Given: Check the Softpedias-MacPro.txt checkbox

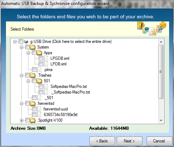Looking at the screenshot, I should click(x=41, y=87).
